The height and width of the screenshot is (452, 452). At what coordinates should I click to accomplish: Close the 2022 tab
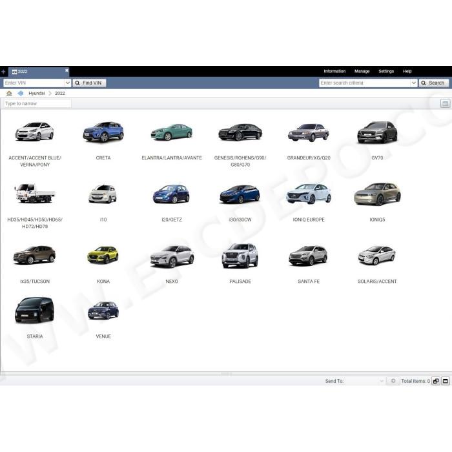pyautogui.click(x=67, y=70)
